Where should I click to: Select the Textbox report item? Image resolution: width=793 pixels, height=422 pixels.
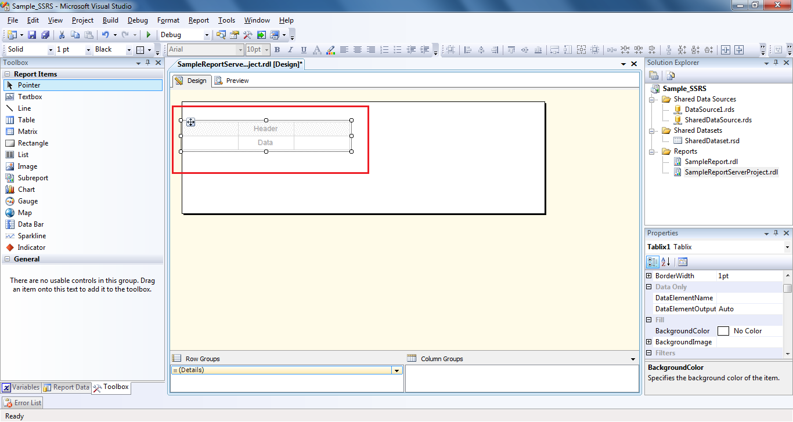82,97
